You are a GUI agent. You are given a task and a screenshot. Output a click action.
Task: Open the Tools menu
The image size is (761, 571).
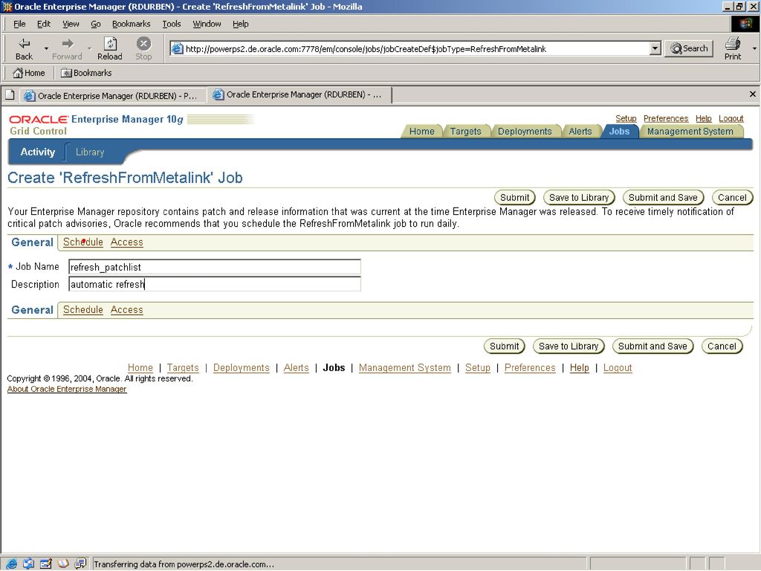pos(172,24)
